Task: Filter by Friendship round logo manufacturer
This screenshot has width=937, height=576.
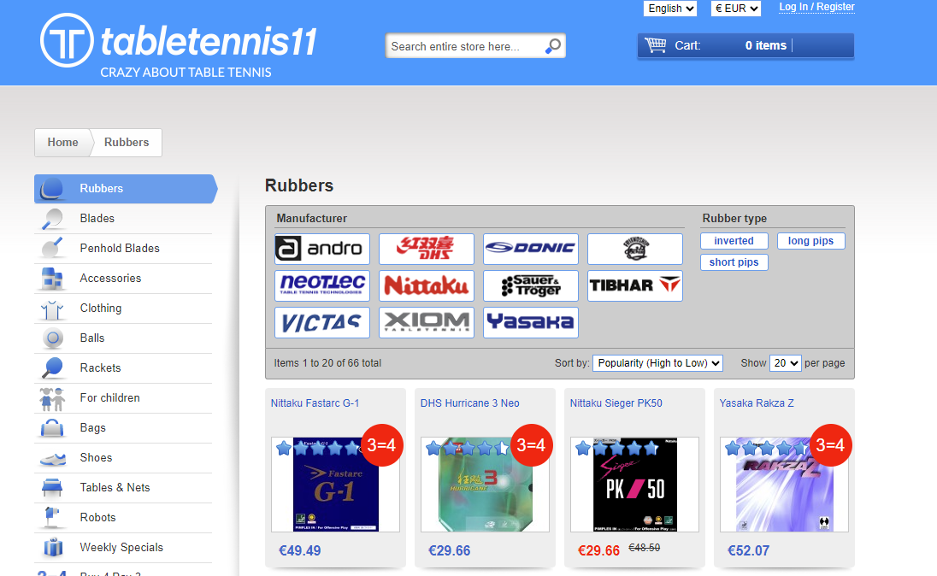Action: pos(634,249)
